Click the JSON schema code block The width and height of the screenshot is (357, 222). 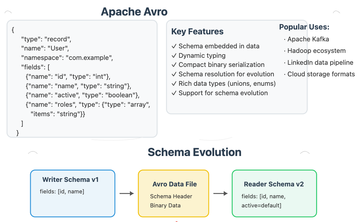pyautogui.click(x=82, y=78)
